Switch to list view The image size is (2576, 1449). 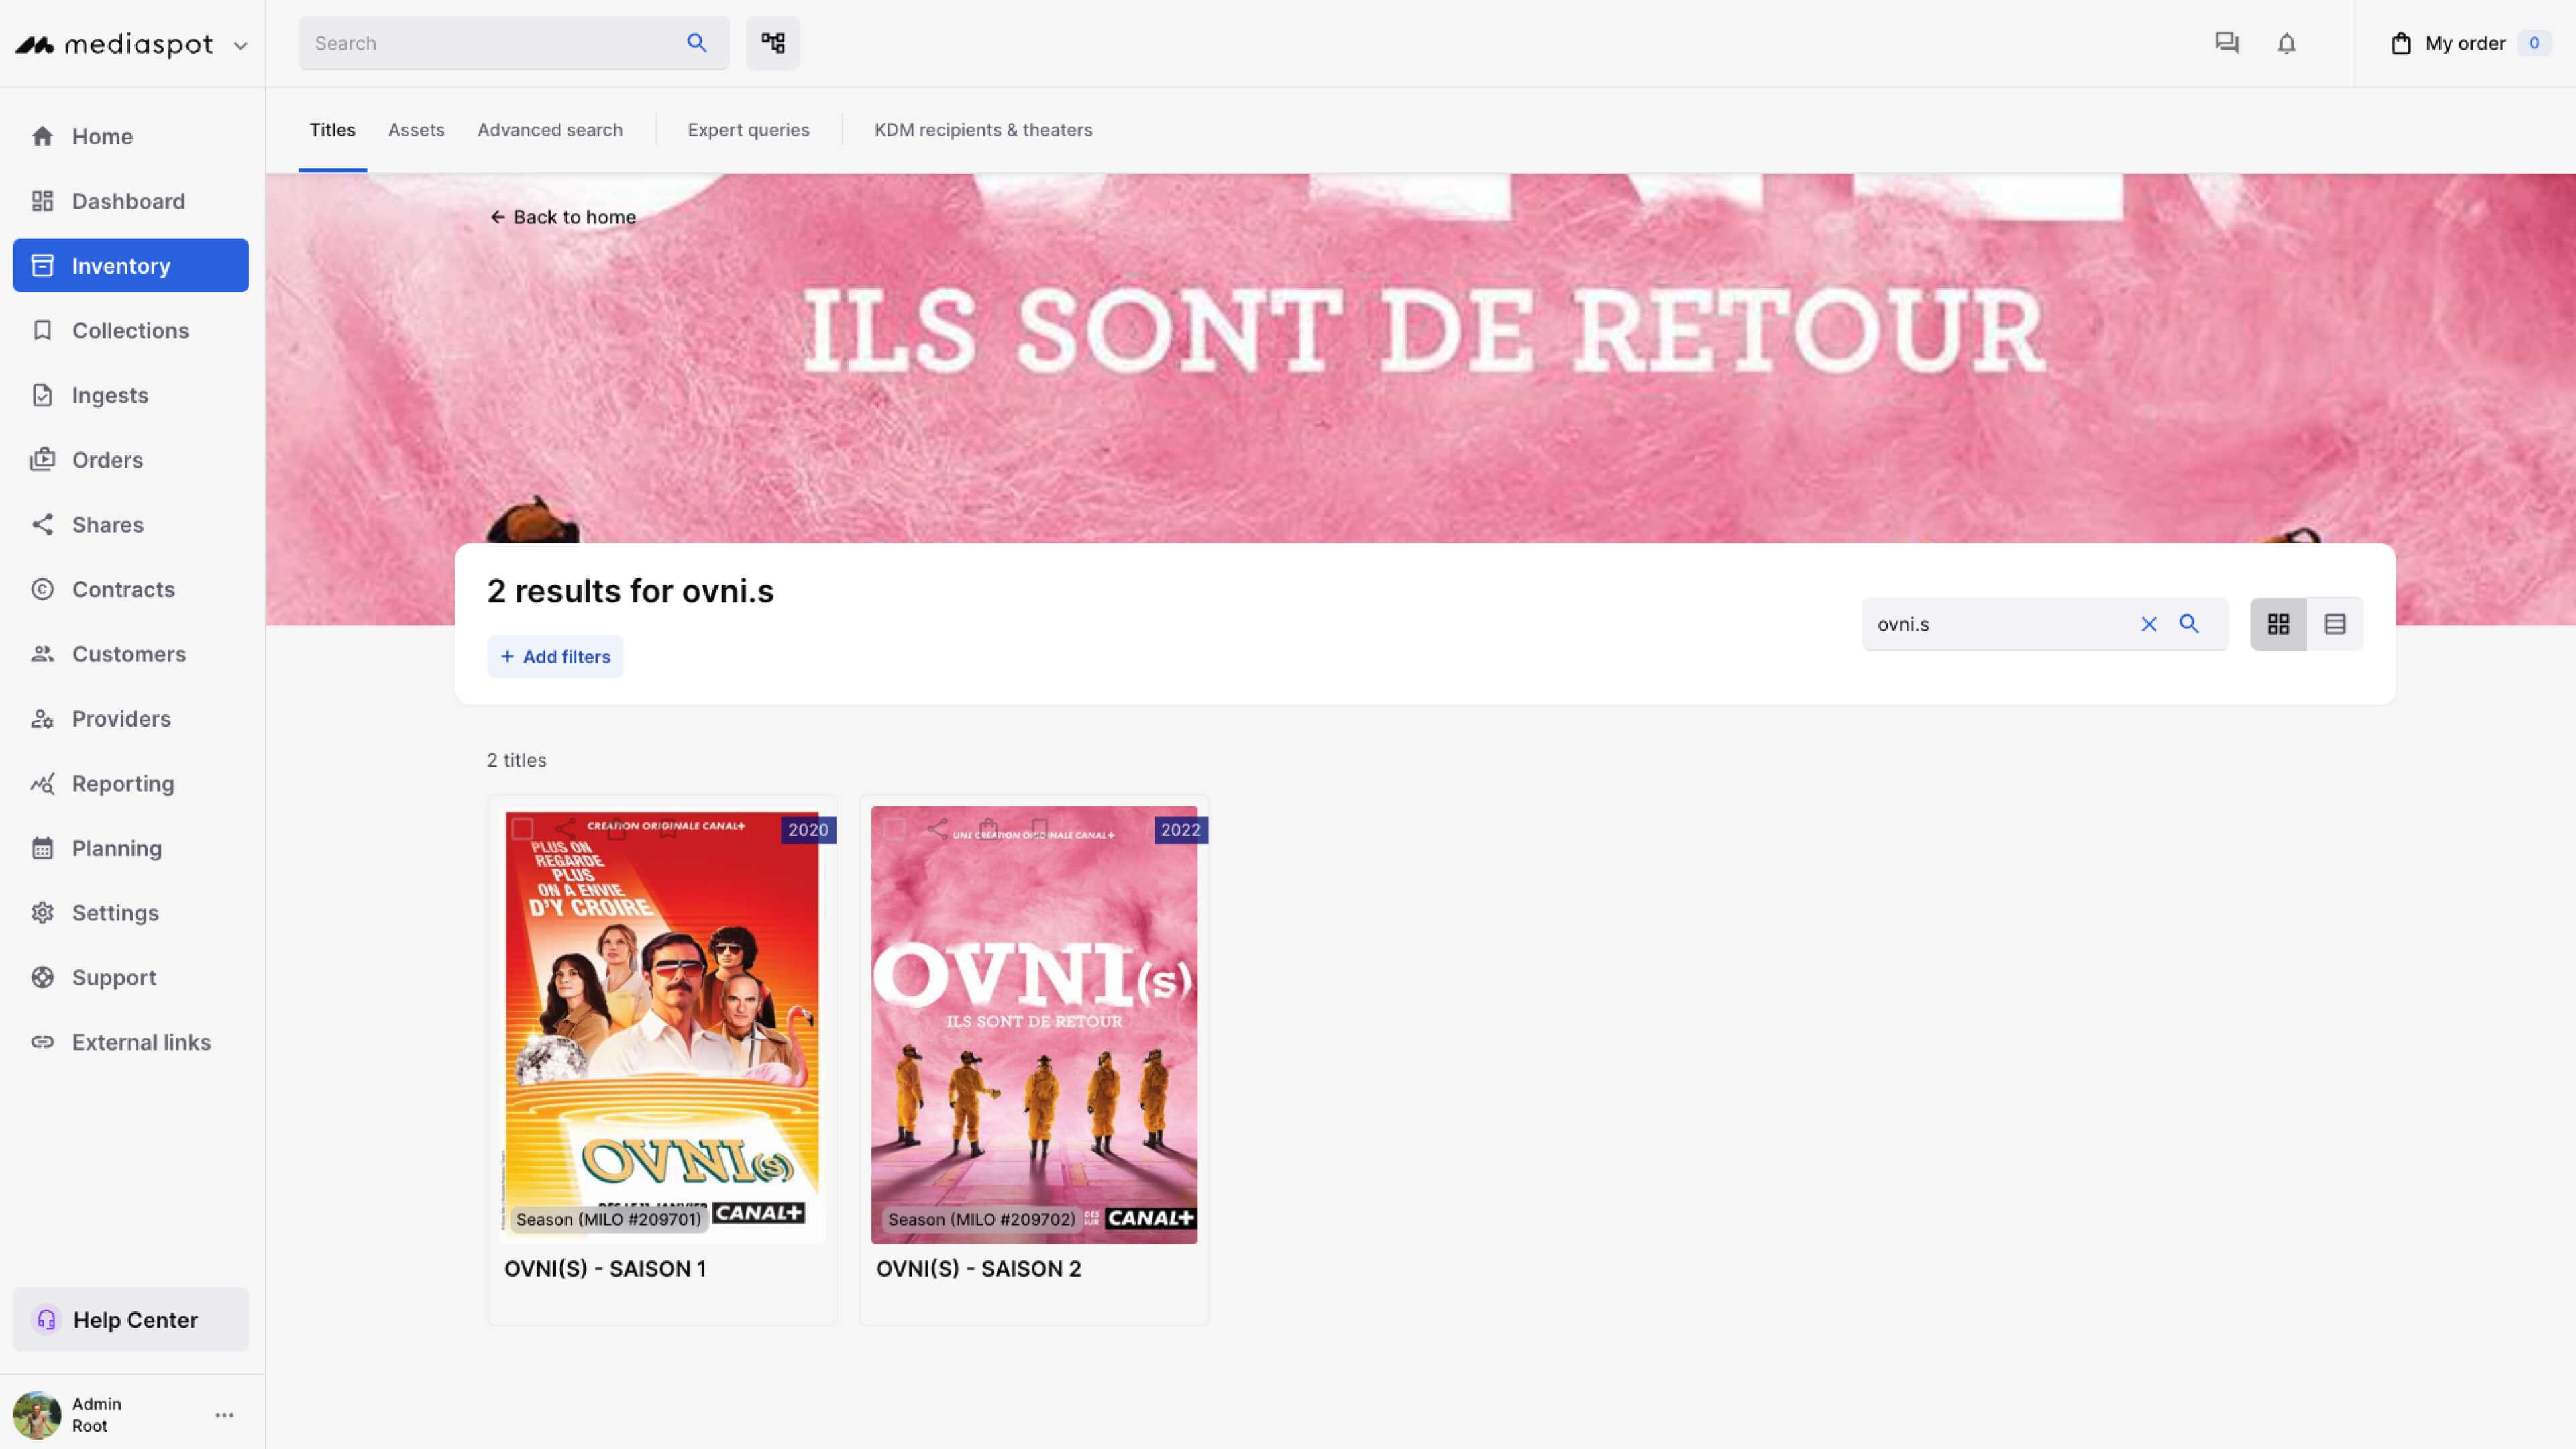(2335, 624)
